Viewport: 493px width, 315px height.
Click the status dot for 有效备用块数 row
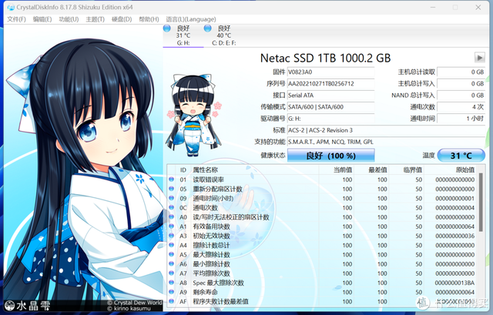coord(171,226)
